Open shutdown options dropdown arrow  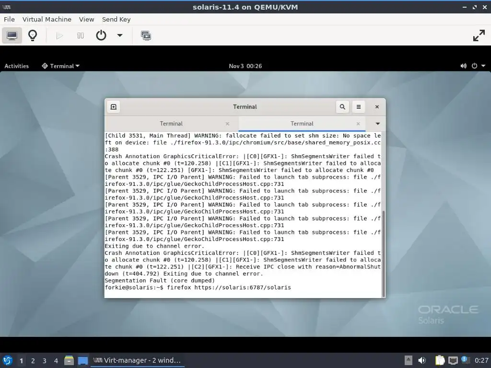(x=119, y=35)
